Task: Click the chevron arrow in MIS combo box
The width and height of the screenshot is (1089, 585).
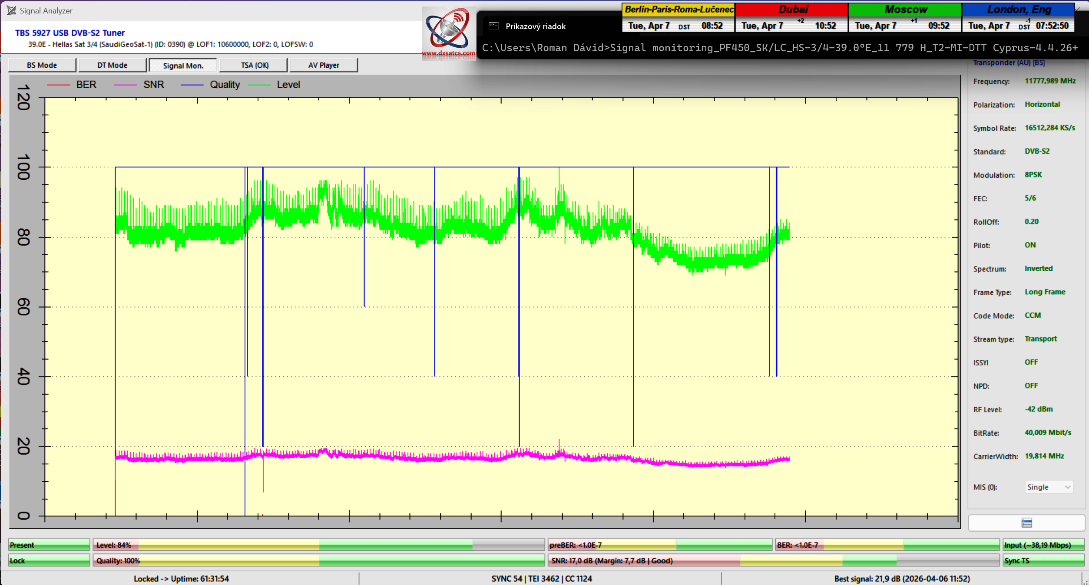Action: 1067,487
